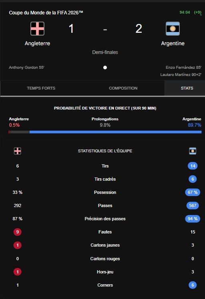This screenshot has width=205, height=299.
Task: Click the blue 67 % possession badge
Action: pos(193,192)
